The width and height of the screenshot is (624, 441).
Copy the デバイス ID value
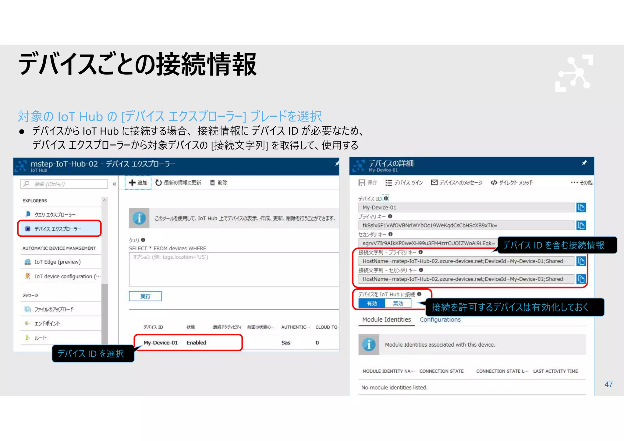581,207
